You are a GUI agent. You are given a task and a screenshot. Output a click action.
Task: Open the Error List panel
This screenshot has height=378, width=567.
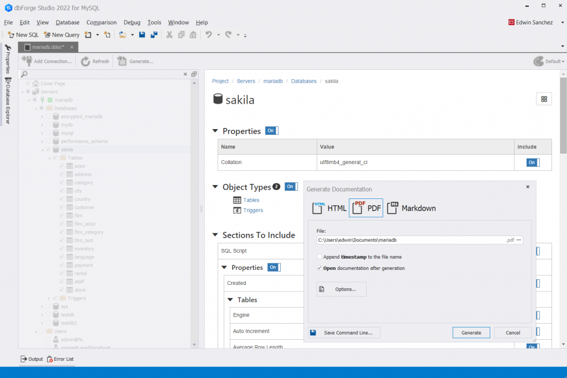click(60, 359)
